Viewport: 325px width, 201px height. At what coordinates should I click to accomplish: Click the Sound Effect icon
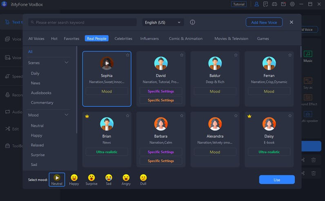tap(308, 97)
